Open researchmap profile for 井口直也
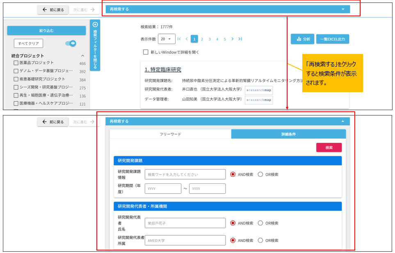 258,91
